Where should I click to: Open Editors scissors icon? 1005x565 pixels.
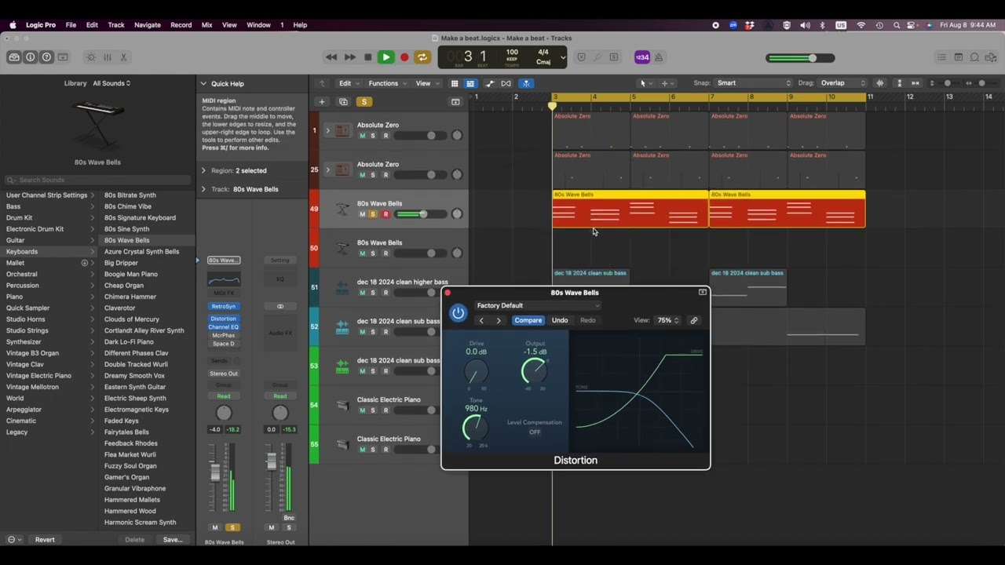pyautogui.click(x=123, y=57)
